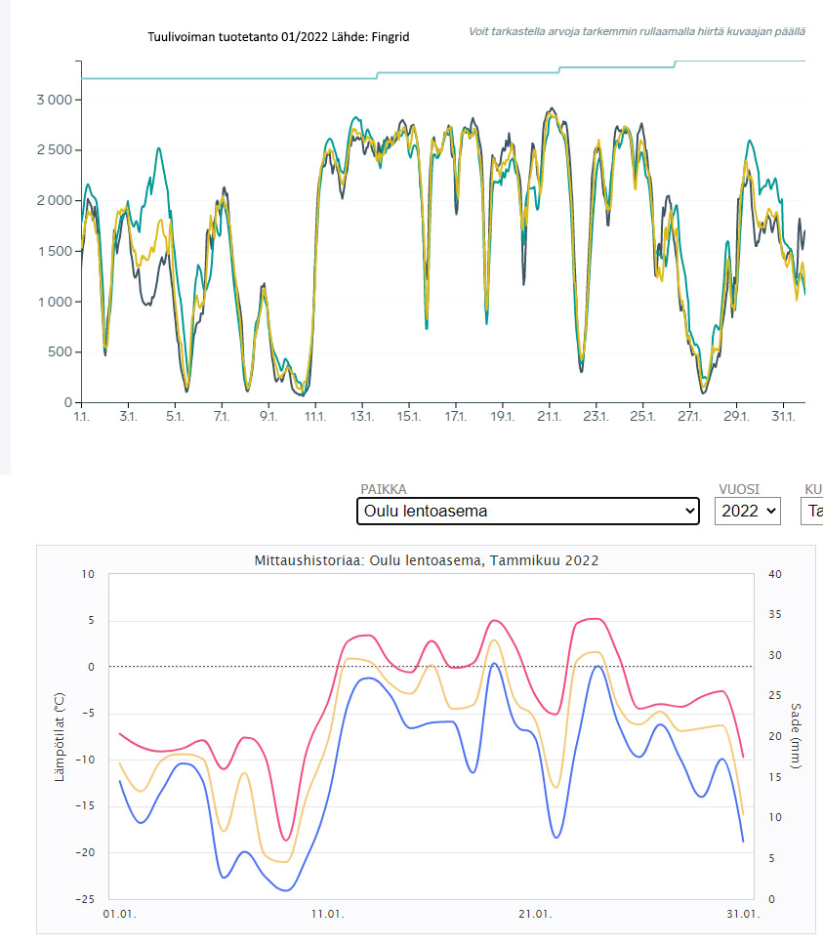Click the '25.1.' date tick on wind chart
The image size is (823, 946).
642,416
